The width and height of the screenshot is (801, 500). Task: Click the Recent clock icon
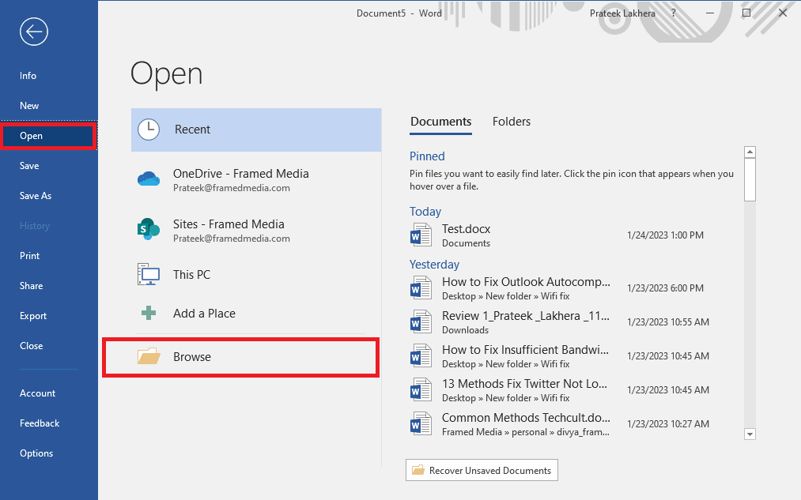point(149,130)
